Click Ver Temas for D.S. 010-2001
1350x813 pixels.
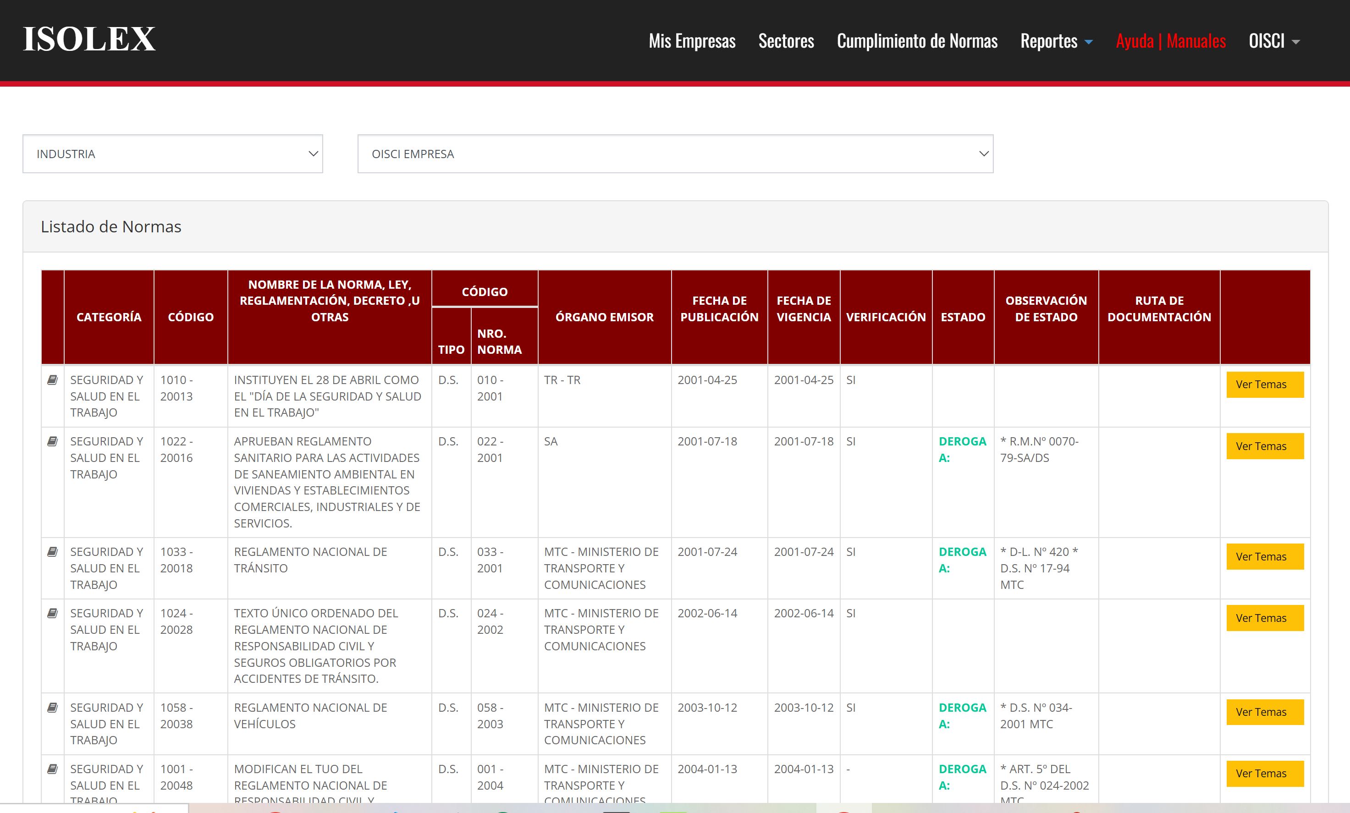click(1265, 385)
